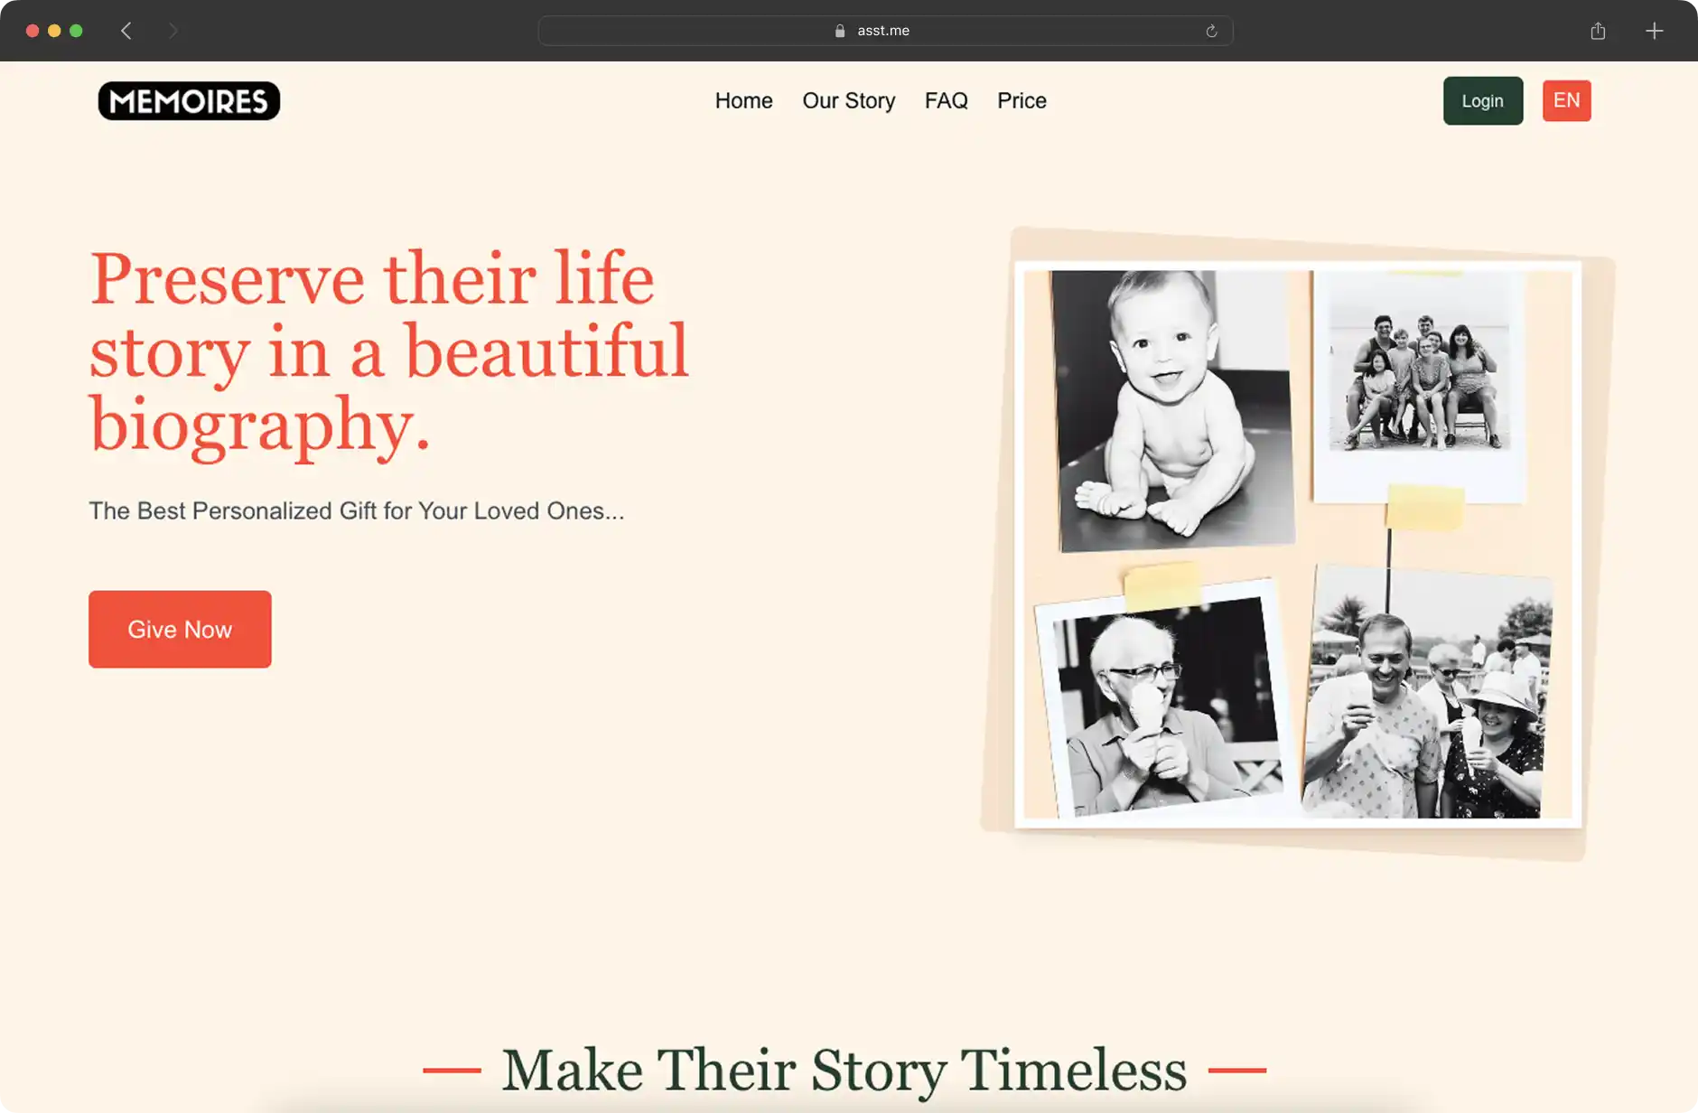Navigate back in the browser
Viewport: 1698px width, 1113px height.
pyautogui.click(x=126, y=30)
